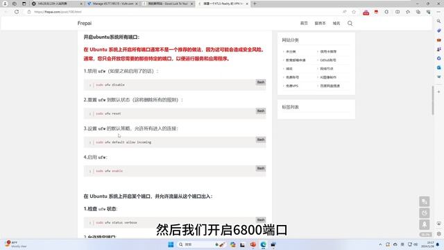Reload the page with the refresh button

click(17, 12)
